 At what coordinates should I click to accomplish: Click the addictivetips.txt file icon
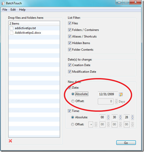(x=11, y=28)
